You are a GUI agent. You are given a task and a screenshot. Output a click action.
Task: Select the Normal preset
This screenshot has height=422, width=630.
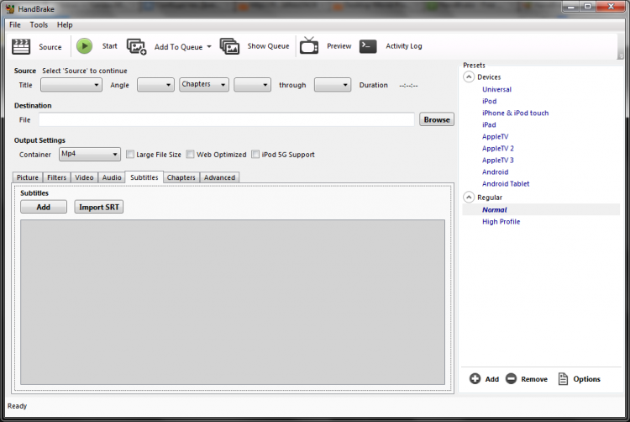pyautogui.click(x=494, y=209)
